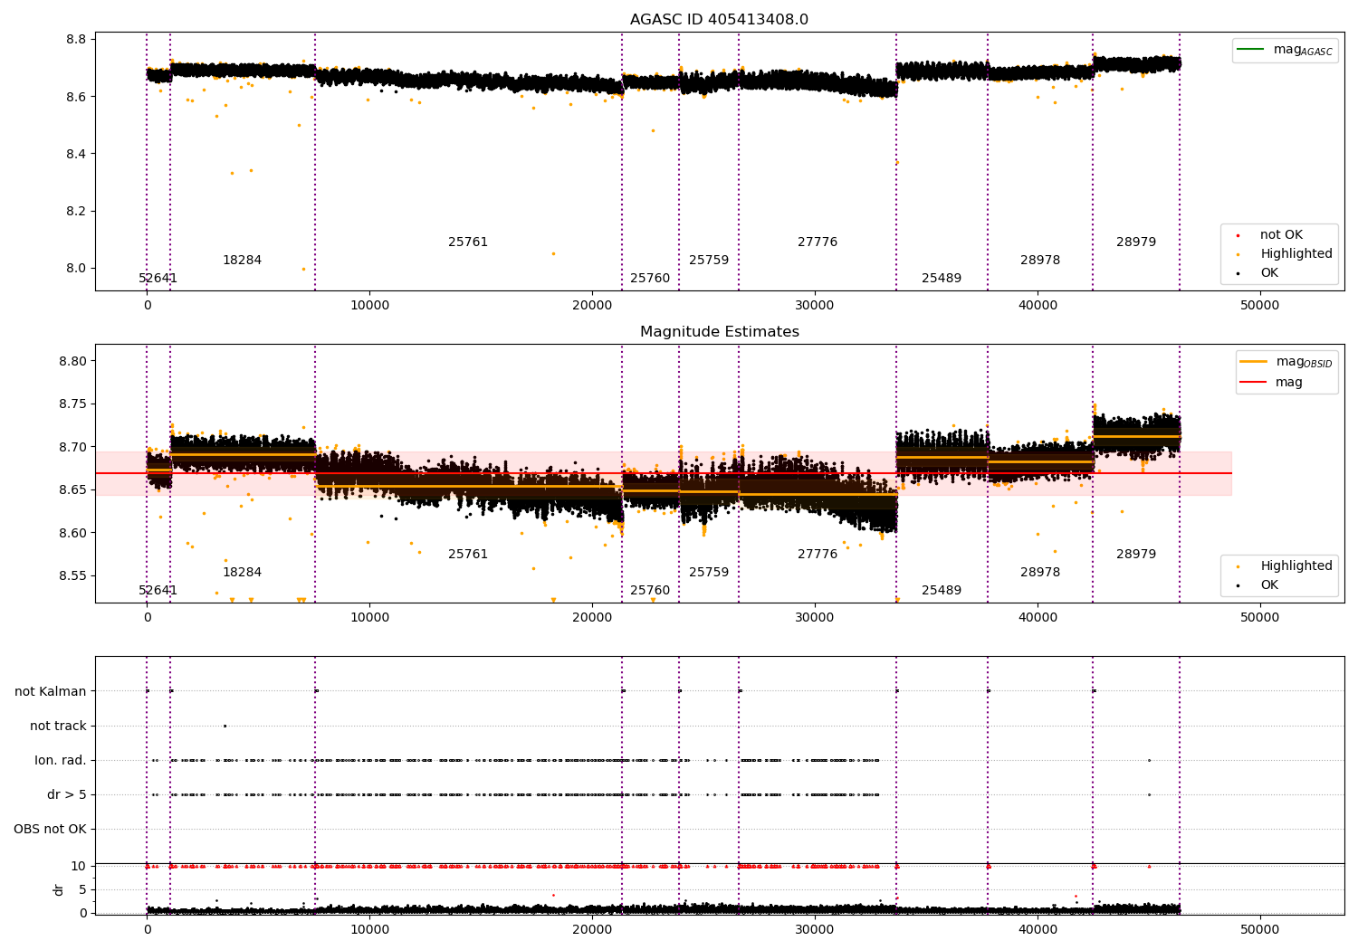Click OBSID label 52641 in Magnitude Estimates plot

(x=158, y=591)
